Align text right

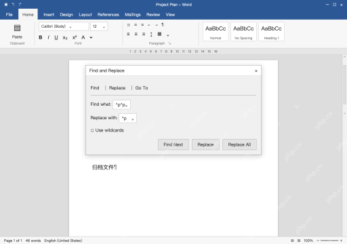click(x=144, y=34)
